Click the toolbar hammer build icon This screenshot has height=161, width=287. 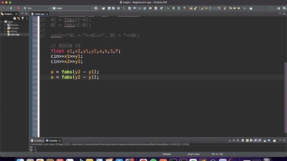pyautogui.click(x=124, y=8)
